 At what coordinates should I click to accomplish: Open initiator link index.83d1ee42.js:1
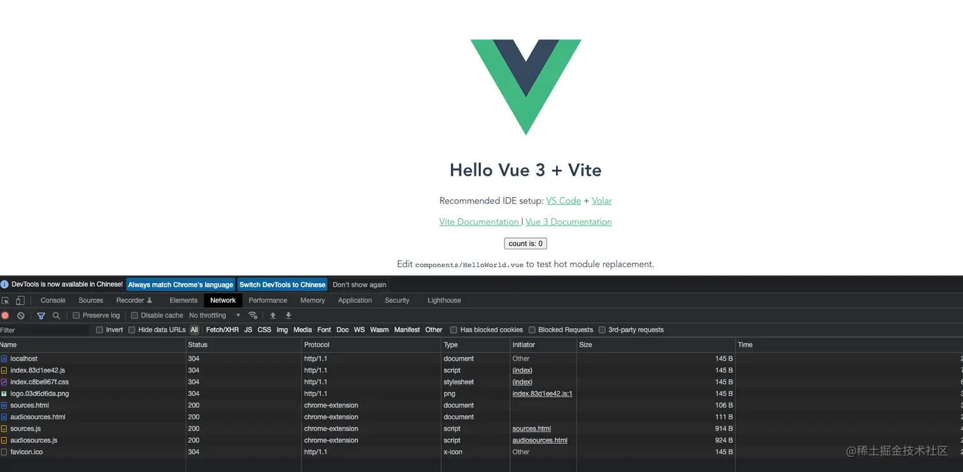point(543,394)
